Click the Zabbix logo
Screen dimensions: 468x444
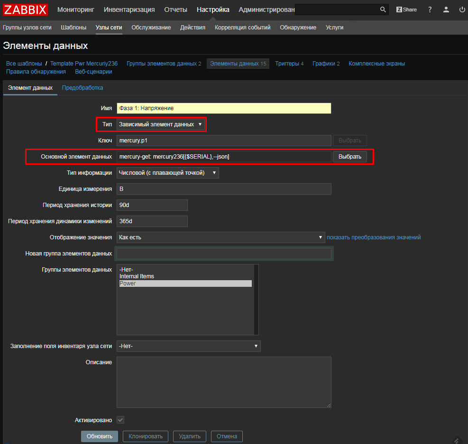tap(26, 9)
